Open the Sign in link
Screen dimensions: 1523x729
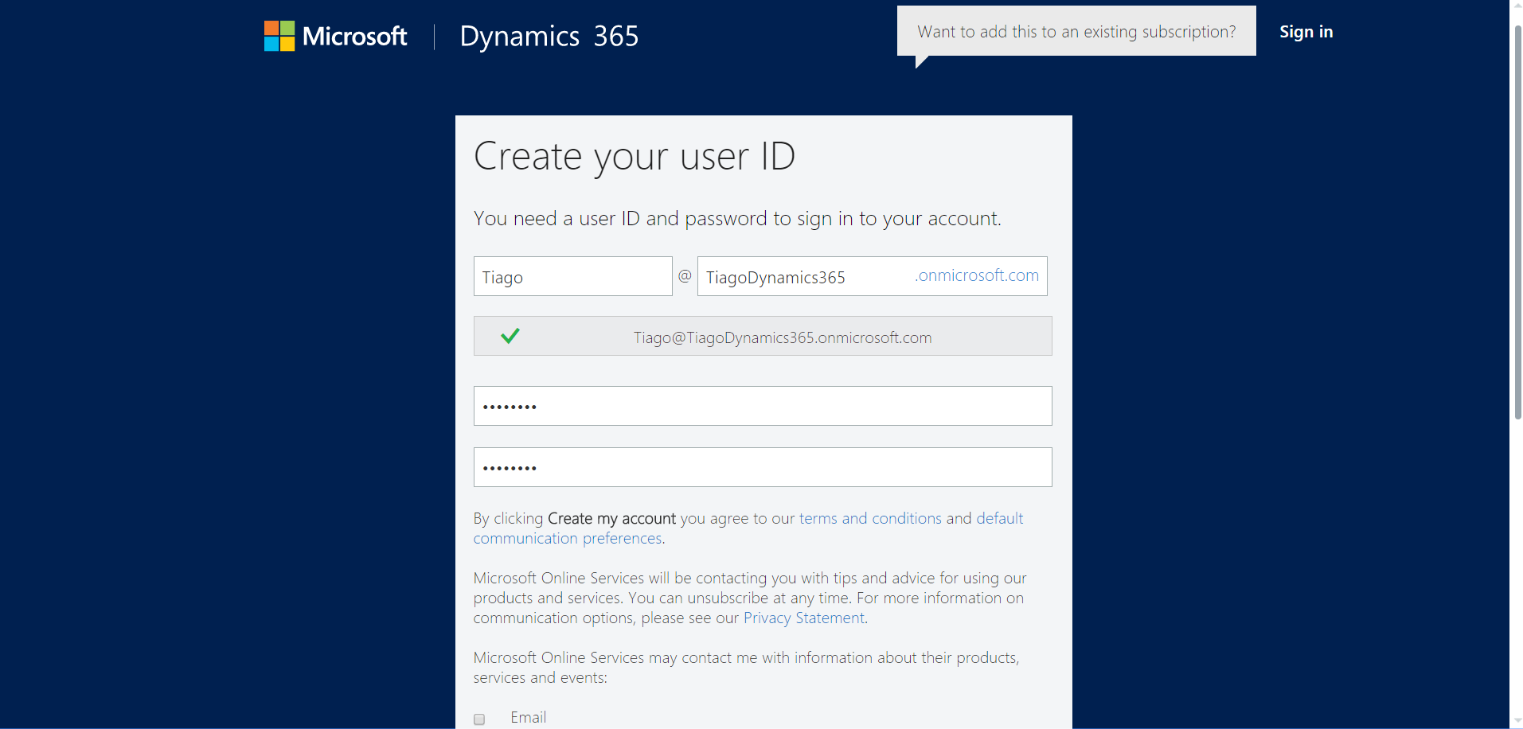(x=1306, y=32)
